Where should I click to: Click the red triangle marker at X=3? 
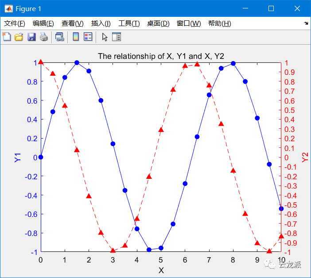[x=113, y=251]
